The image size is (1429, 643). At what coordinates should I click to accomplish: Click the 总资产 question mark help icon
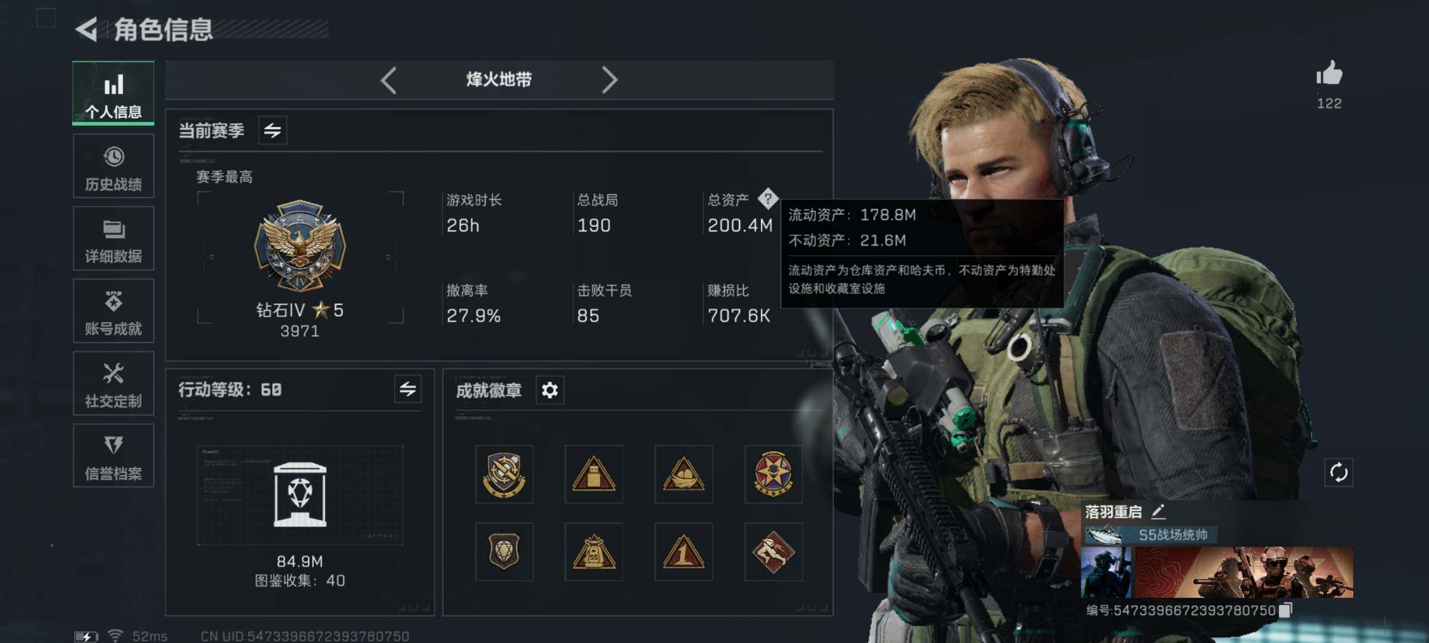click(767, 199)
